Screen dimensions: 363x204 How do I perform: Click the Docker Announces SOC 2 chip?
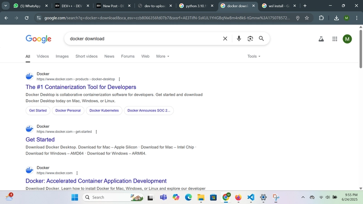coord(149,111)
